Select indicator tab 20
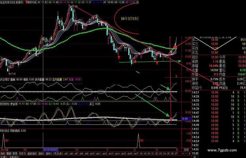Viewport: 246px width, 158px height. [149, 153]
